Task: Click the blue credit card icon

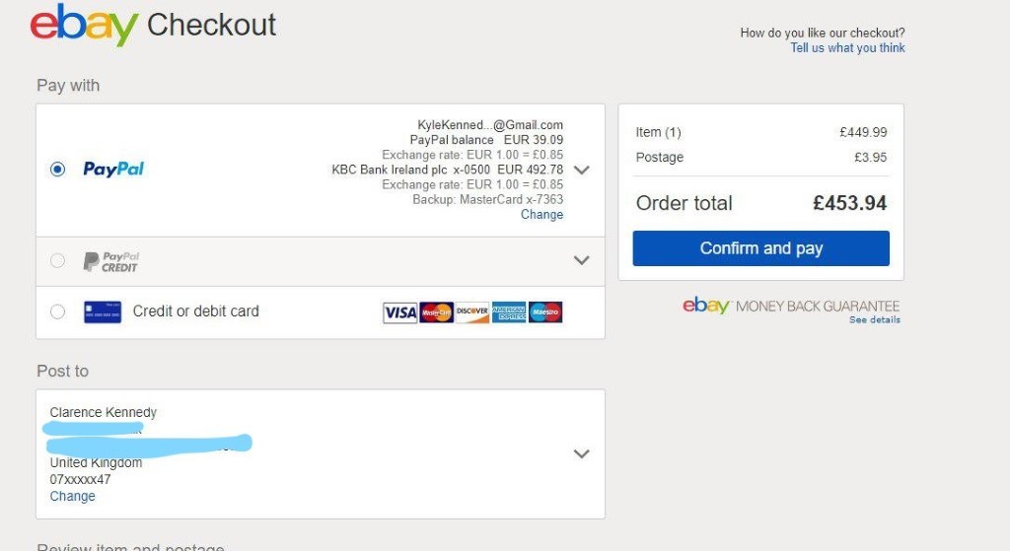Action: point(103,311)
